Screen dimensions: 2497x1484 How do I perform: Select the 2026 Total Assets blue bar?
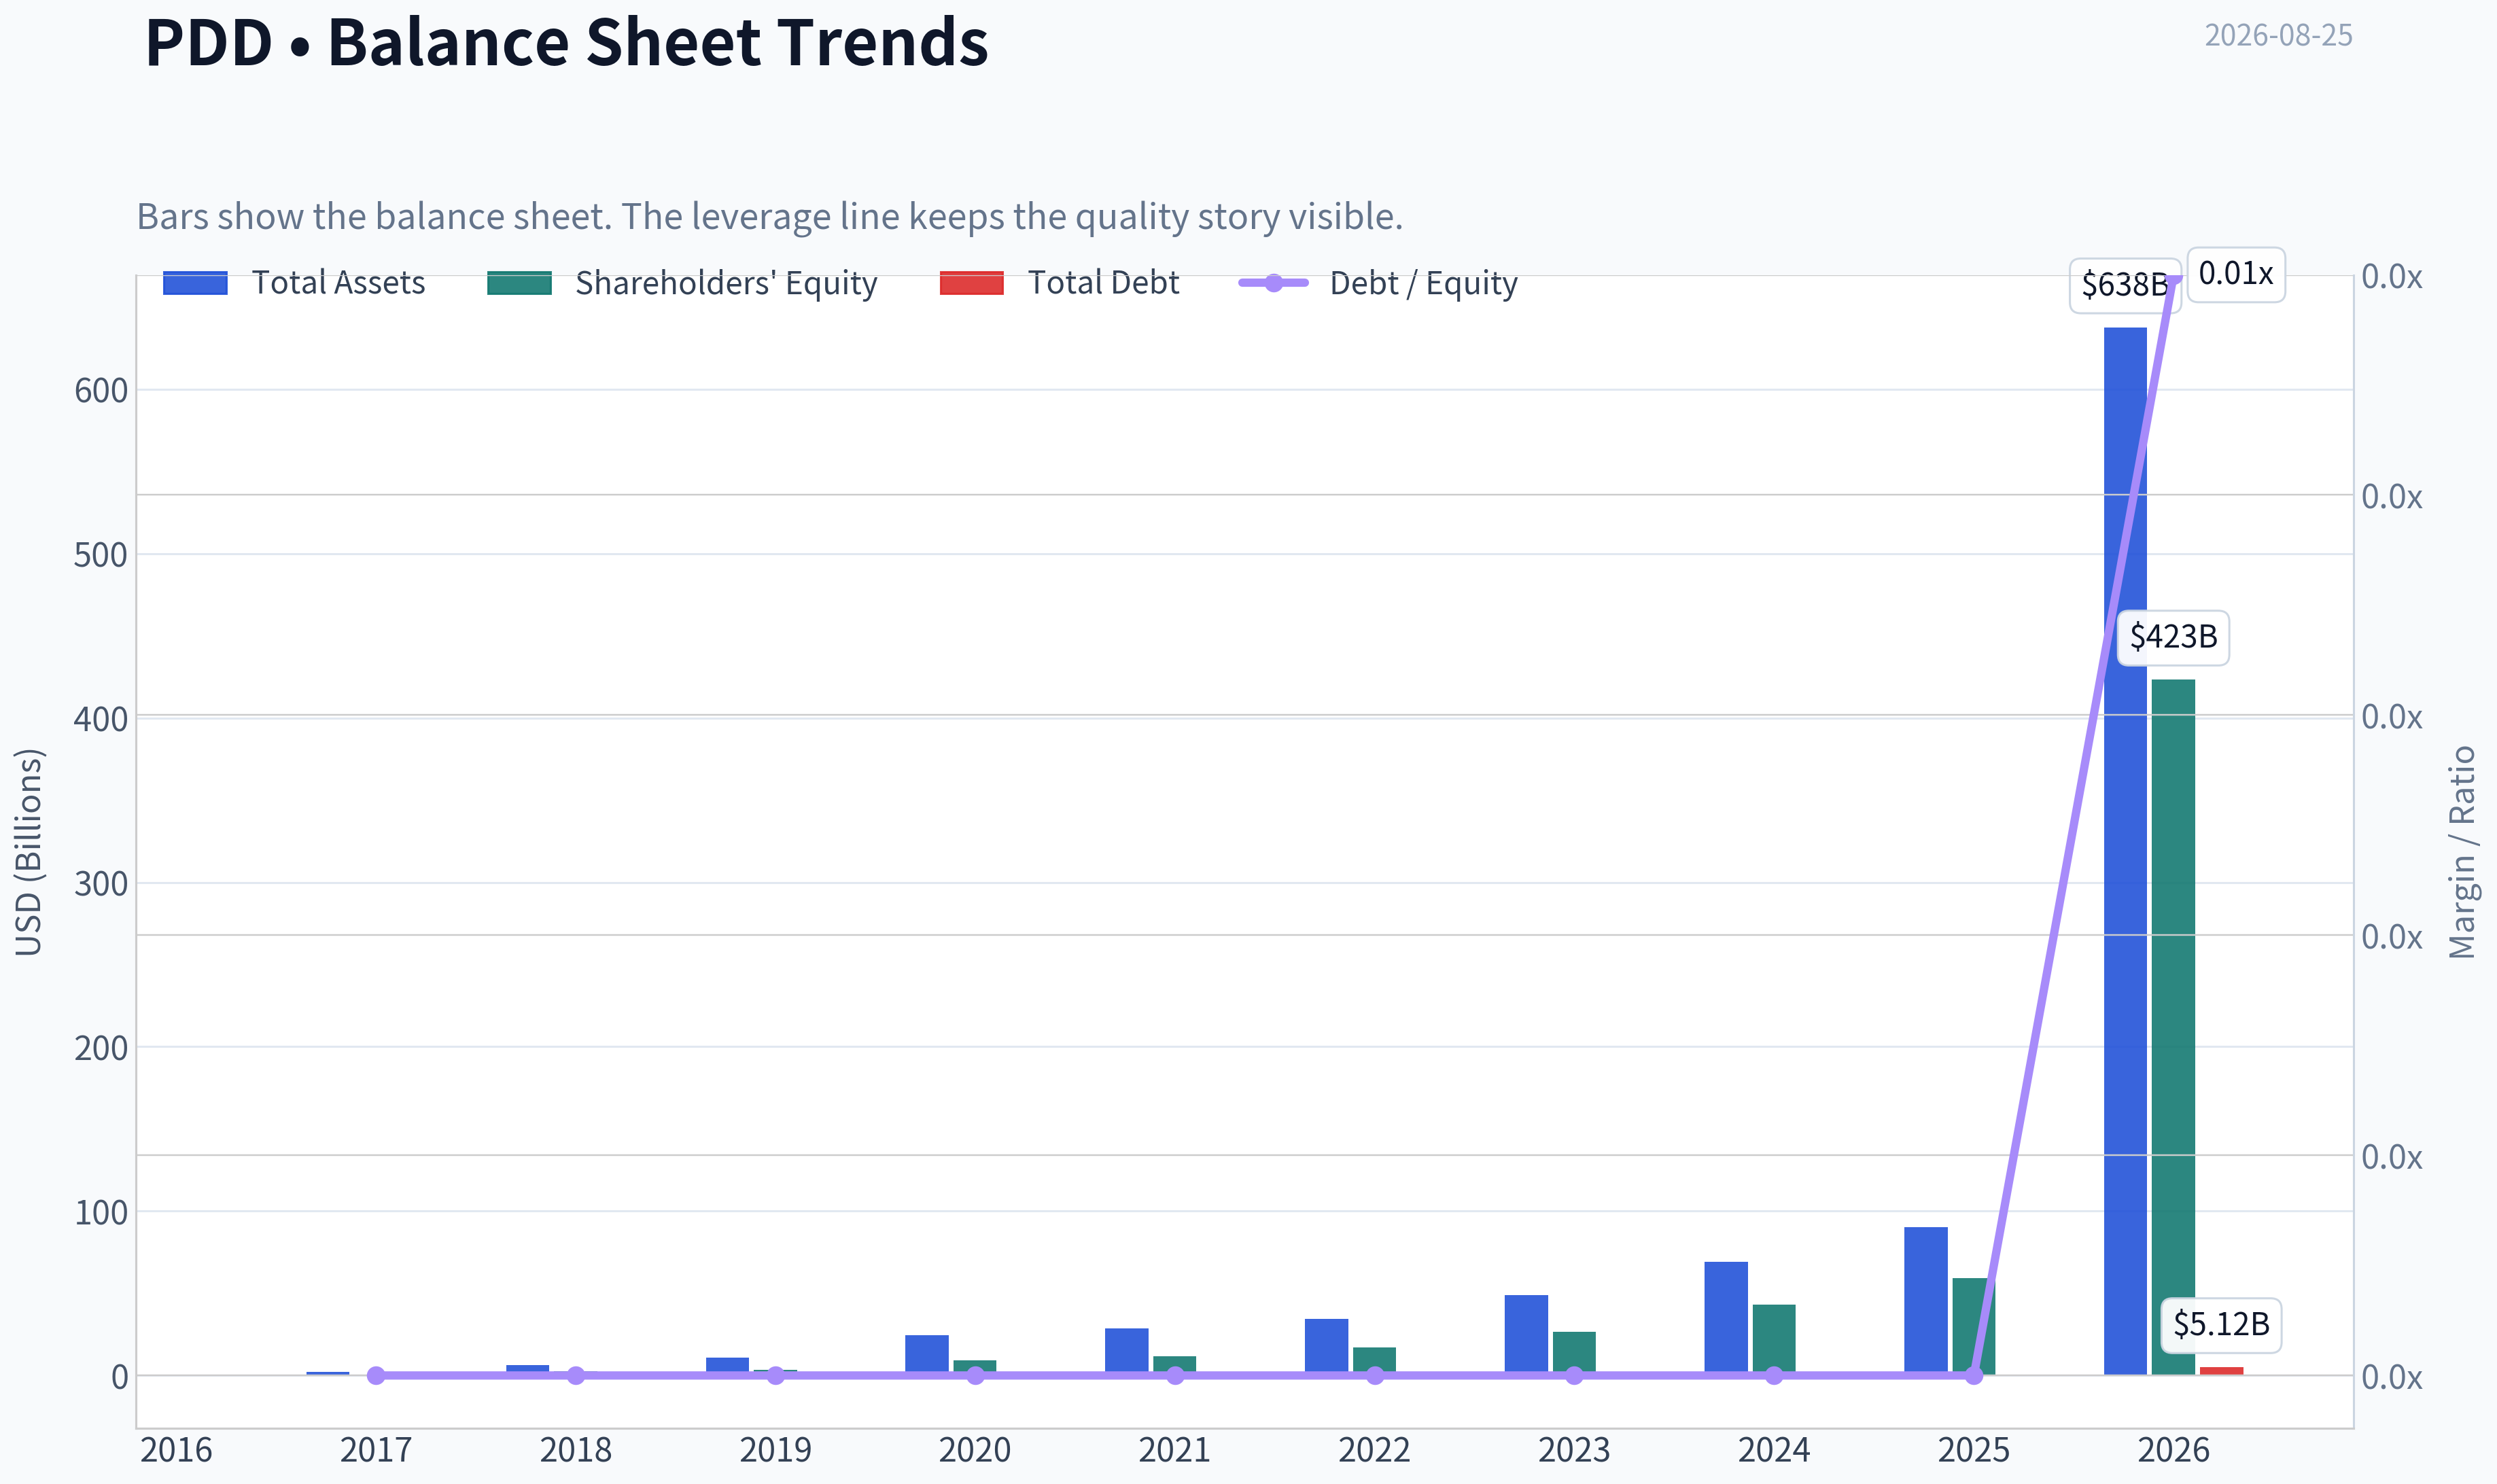coord(2125,851)
